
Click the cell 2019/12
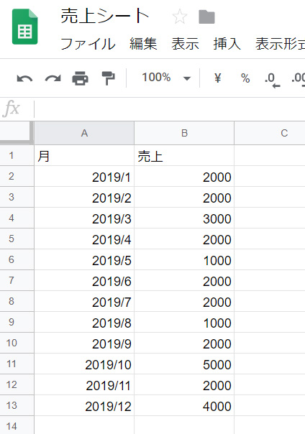coord(84,405)
